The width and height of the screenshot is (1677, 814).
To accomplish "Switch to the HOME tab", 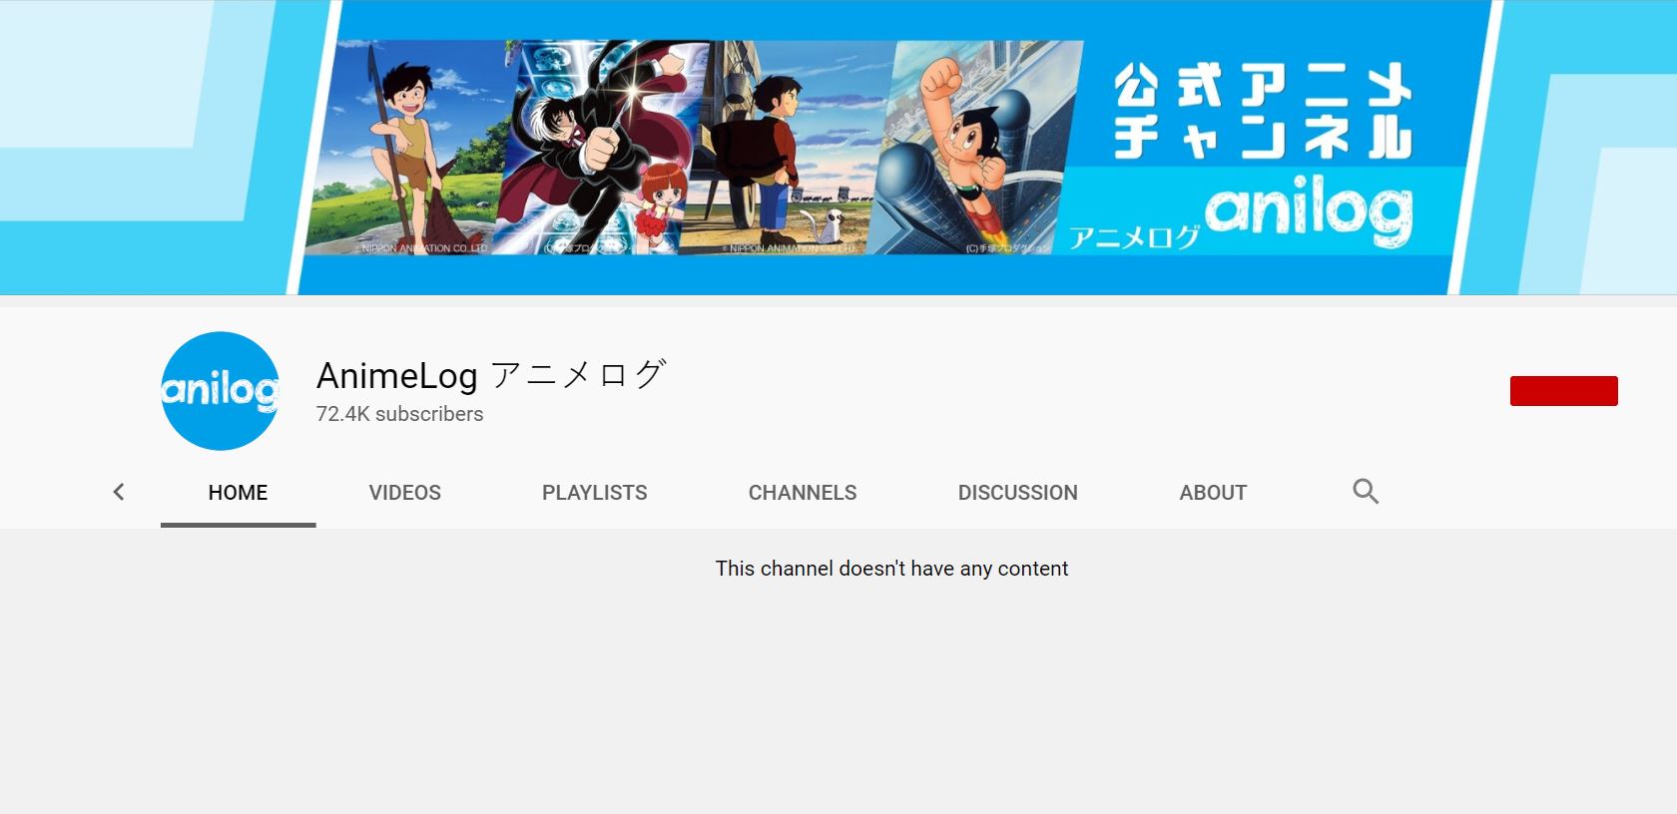I will tap(238, 493).
